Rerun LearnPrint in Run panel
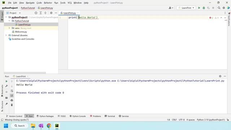The image size is (231, 130). [6, 81]
